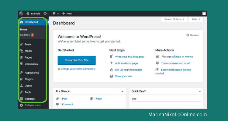Select Home under Dashboard
Viewport: 228px width, 121px height.
click(x=23, y=29)
